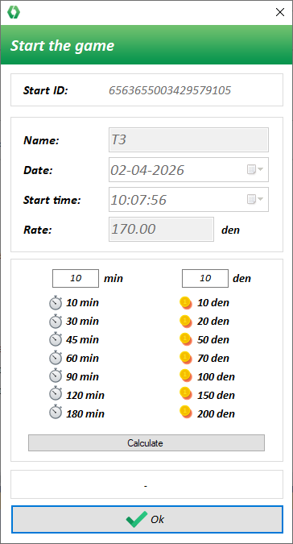Image resolution: width=293 pixels, height=544 pixels.
Task: Click the green app logo in title bar
Action: click(x=14, y=12)
